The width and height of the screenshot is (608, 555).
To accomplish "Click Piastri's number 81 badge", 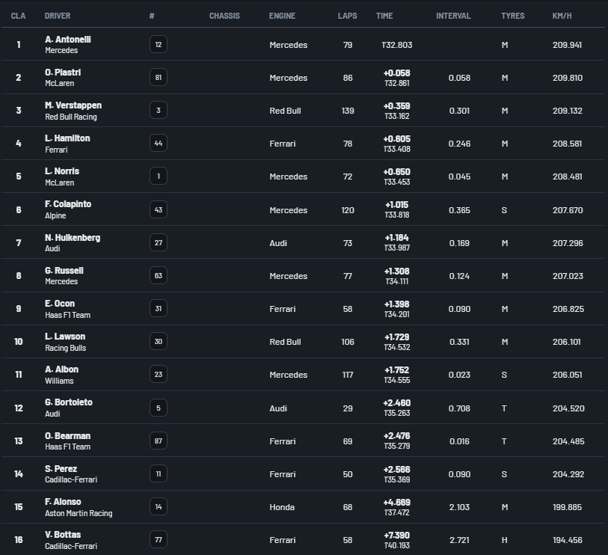I will pos(159,78).
